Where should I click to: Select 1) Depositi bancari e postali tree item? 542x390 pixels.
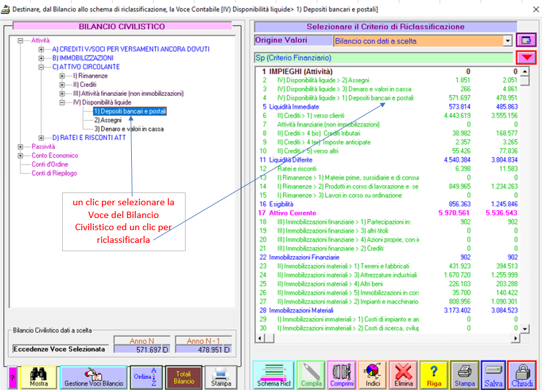click(130, 111)
